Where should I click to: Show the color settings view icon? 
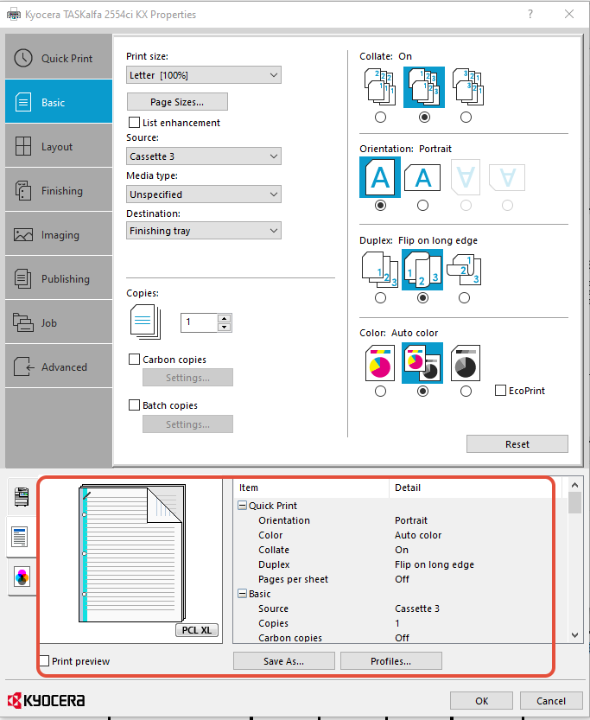click(x=22, y=577)
